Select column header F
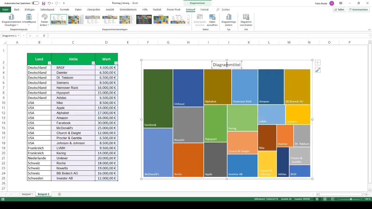The width and height of the screenshot is (372, 209). tap(148, 42)
